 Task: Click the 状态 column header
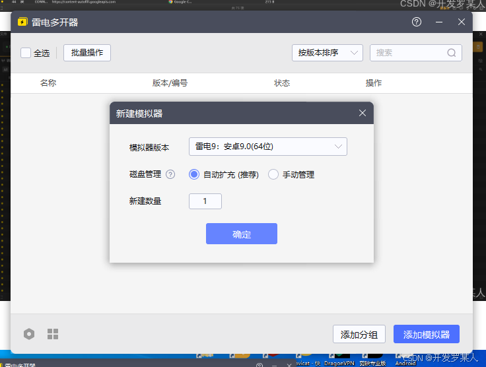tap(282, 83)
